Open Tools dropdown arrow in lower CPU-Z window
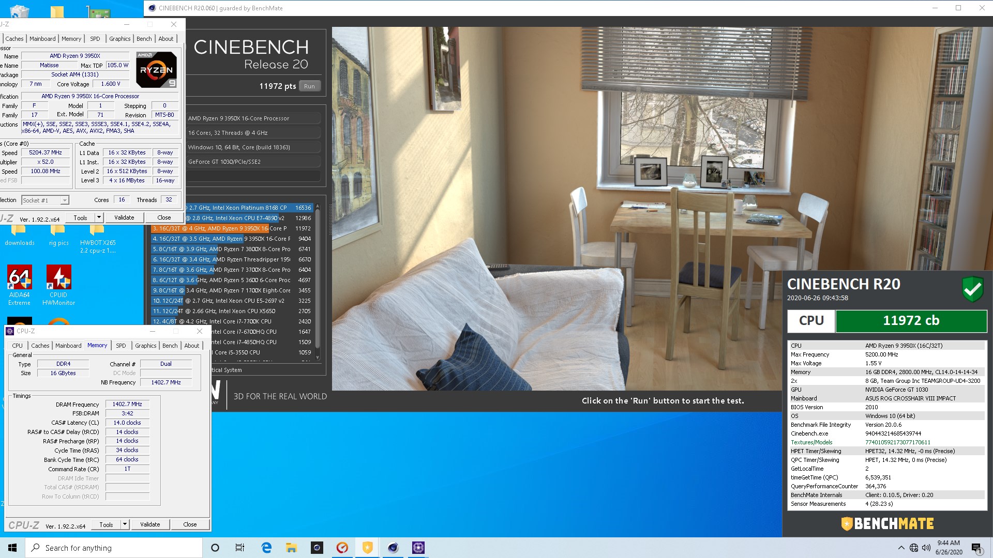The image size is (993, 558). (125, 524)
